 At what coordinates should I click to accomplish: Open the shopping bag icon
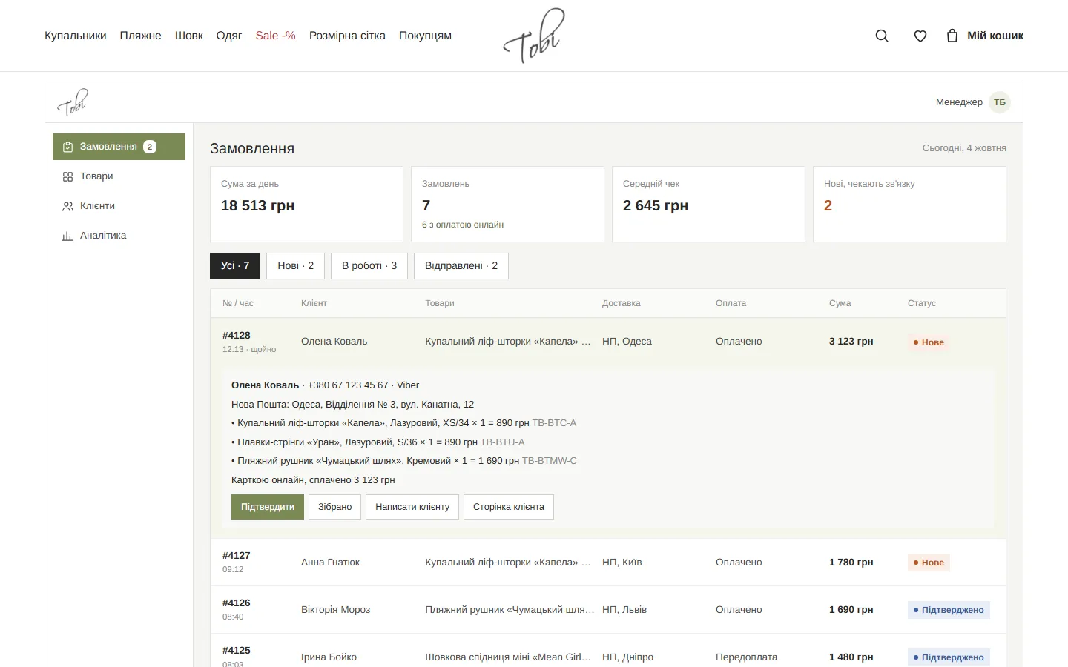click(952, 36)
